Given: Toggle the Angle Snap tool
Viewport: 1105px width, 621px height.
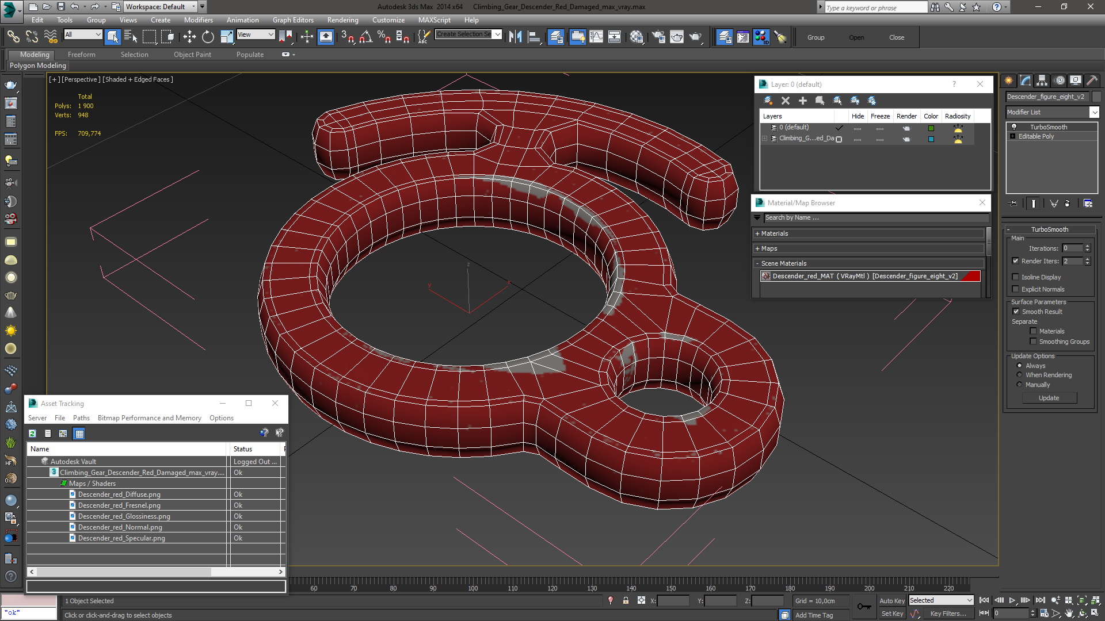Looking at the screenshot, I should coord(365,37).
